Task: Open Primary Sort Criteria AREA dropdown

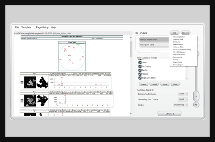Action: coord(183,94)
